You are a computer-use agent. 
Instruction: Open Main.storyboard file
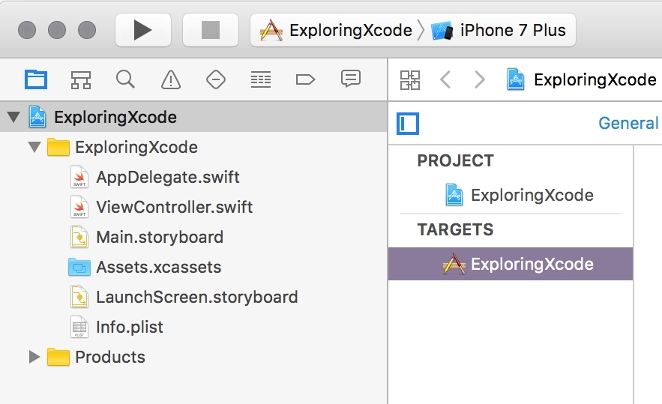pos(160,238)
